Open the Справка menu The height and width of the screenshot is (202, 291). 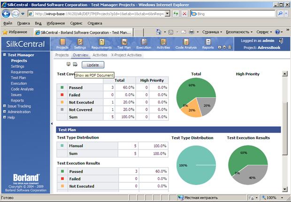pyautogui.click(x=95, y=23)
